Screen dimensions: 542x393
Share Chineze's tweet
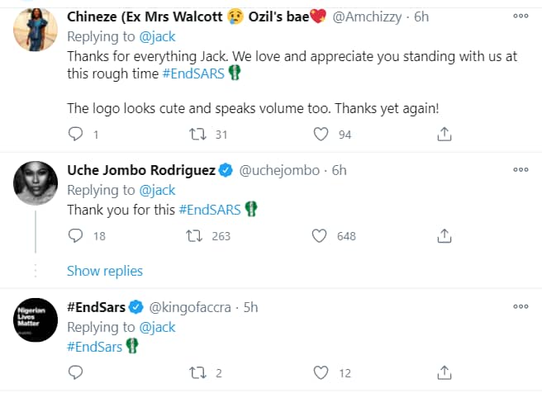pyautogui.click(x=444, y=133)
